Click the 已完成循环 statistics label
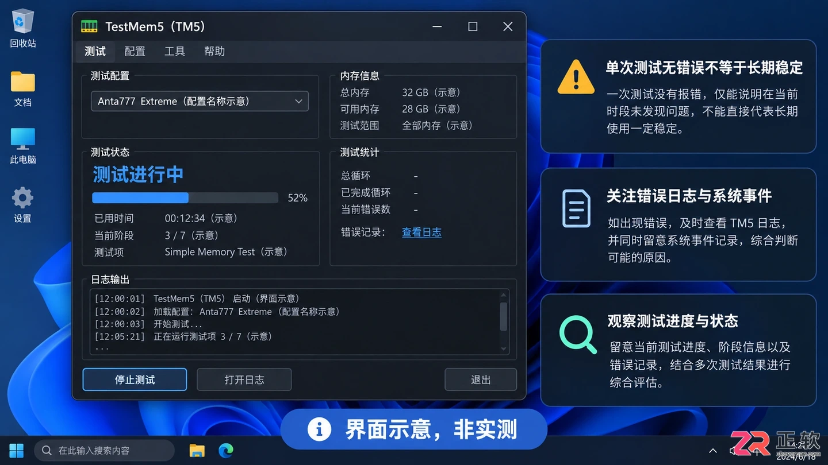The image size is (828, 465). tap(366, 193)
